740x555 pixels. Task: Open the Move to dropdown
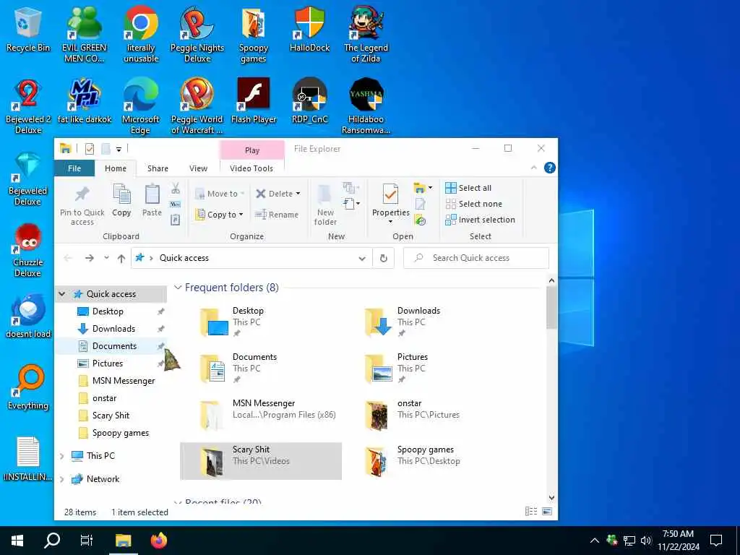click(220, 194)
